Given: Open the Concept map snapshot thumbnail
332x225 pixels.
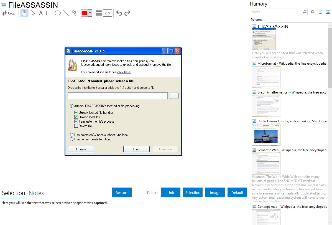Looking at the screenshot, I should 266,217.
